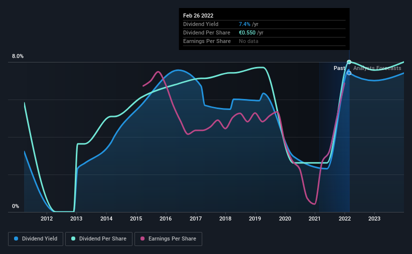Click the Analysts Forecasts label
Image resolution: width=412 pixels, height=254 pixels.
(377, 68)
